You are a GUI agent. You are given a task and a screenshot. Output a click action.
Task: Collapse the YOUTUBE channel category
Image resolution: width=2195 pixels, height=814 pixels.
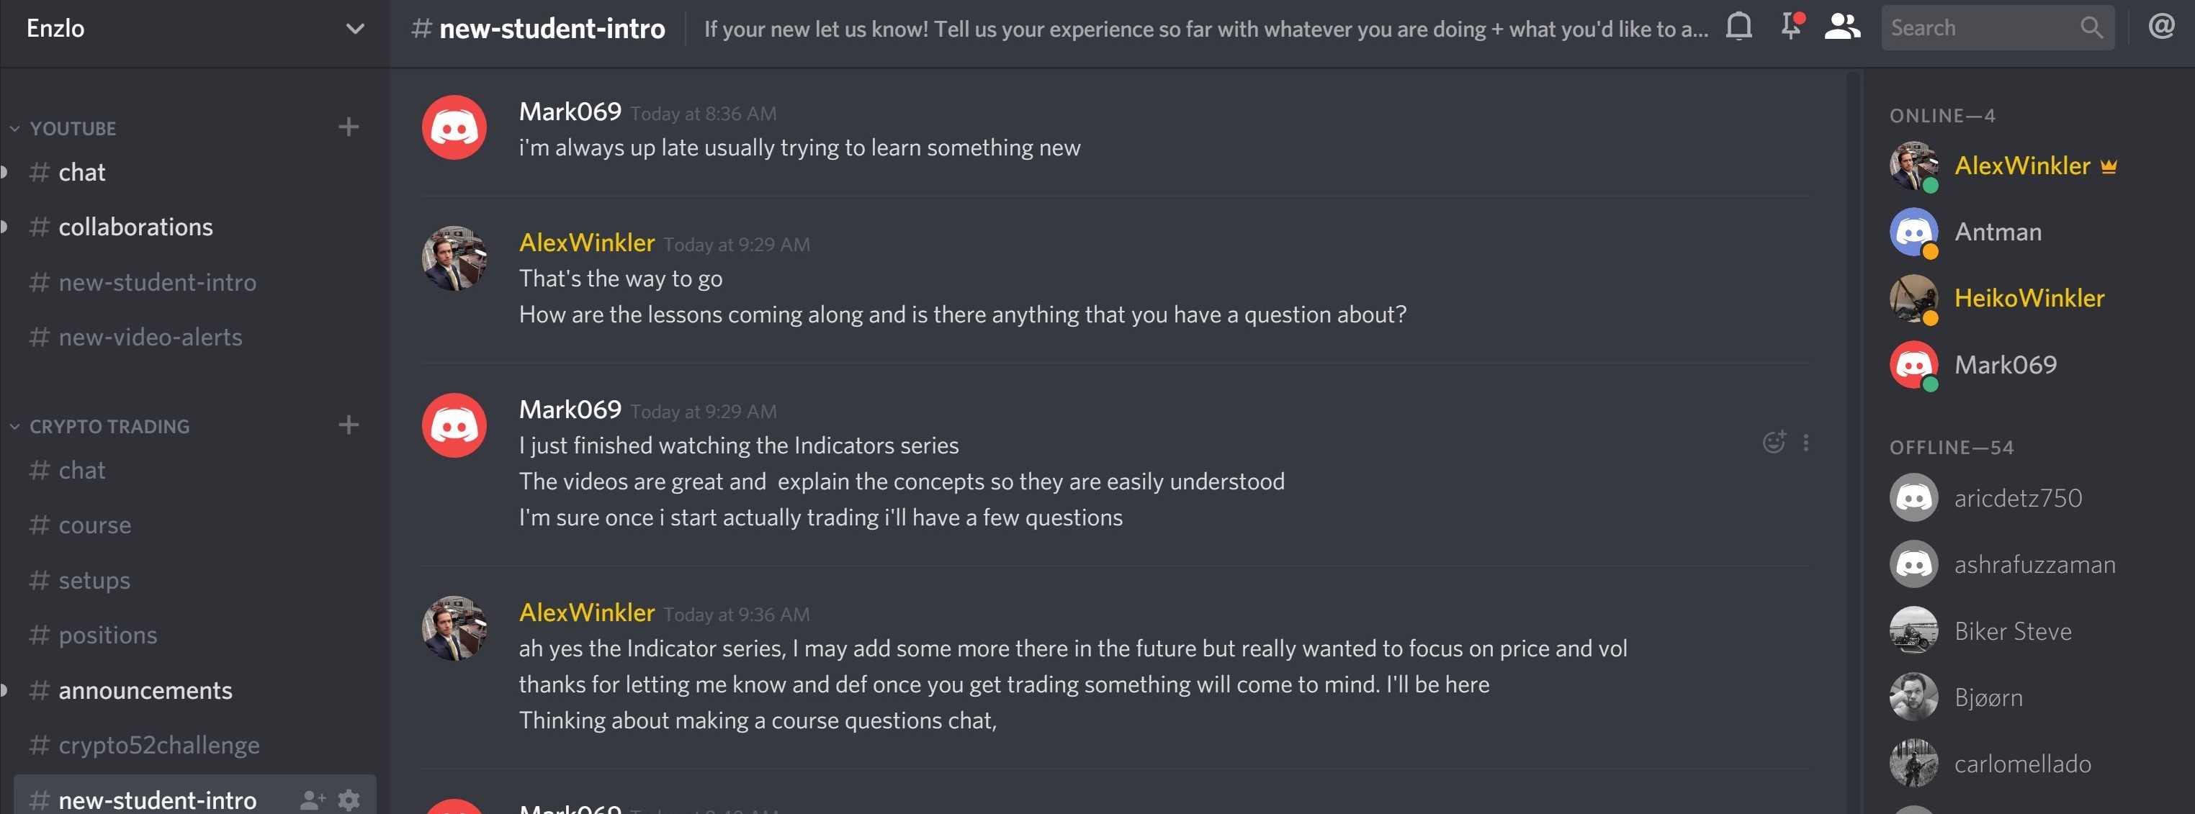[73, 129]
